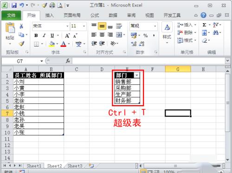Click the Merge and Center icon
The height and width of the screenshot is (173, 232).
[x=119, y=35]
